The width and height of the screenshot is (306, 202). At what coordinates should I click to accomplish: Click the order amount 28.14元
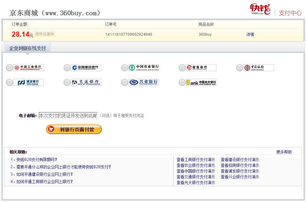pyautogui.click(x=22, y=34)
